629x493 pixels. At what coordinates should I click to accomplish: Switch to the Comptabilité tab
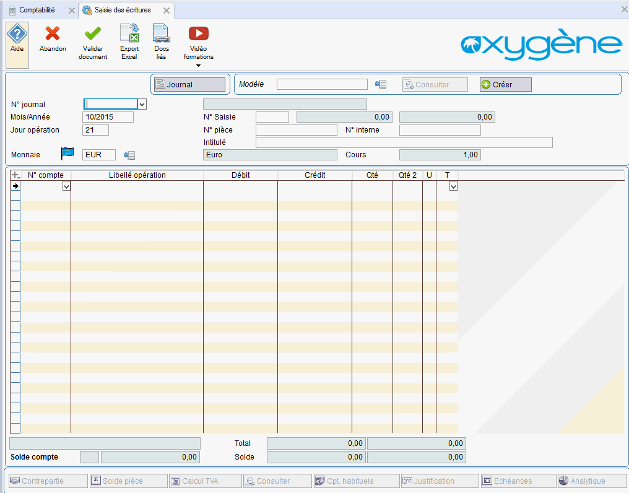click(x=36, y=10)
